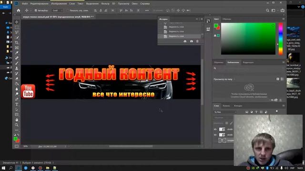Viewport: 305px width, 171px height.
Task: Open the Изображение menu
Action: point(59,3)
